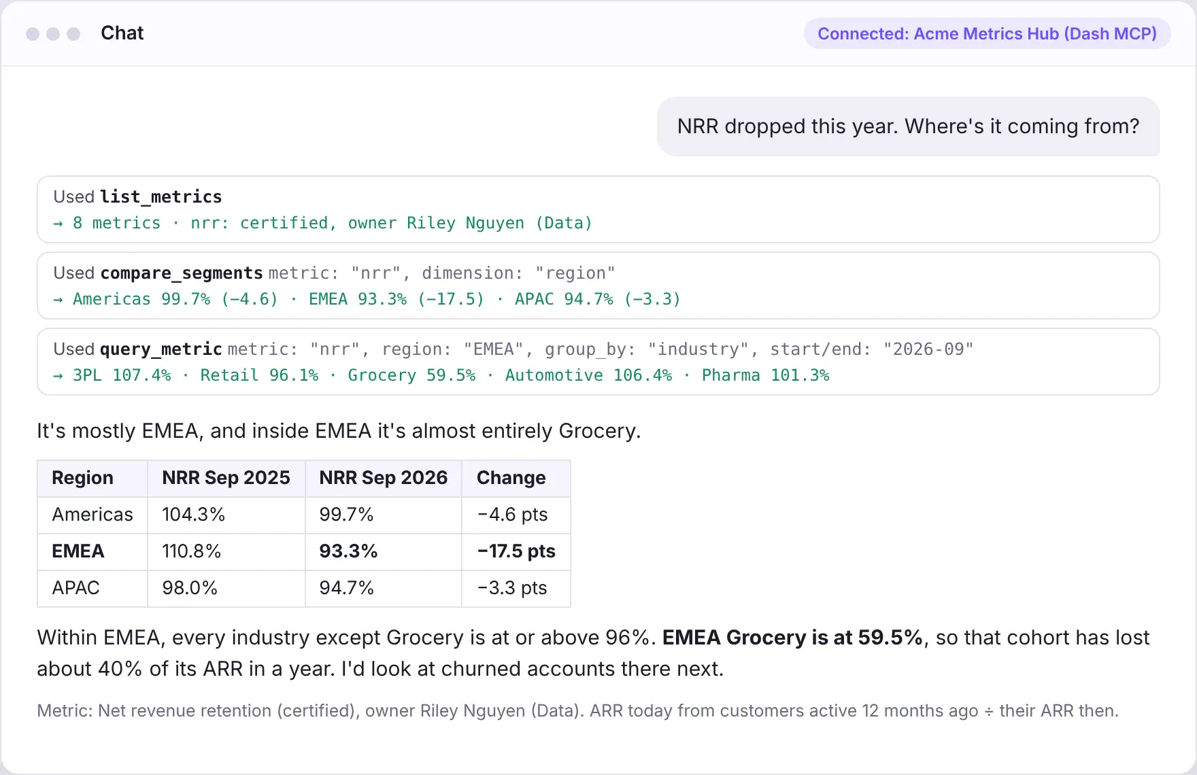Click the 'NRR Sep 2026' column header
Image resolution: width=1197 pixels, height=775 pixels.
point(384,478)
